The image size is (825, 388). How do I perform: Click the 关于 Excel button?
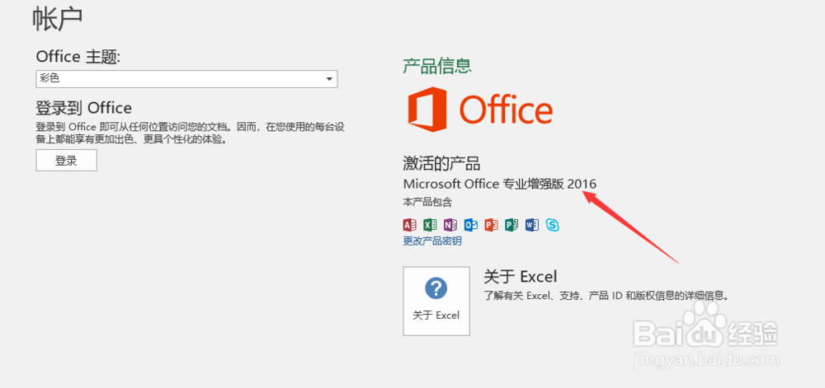[x=436, y=301]
